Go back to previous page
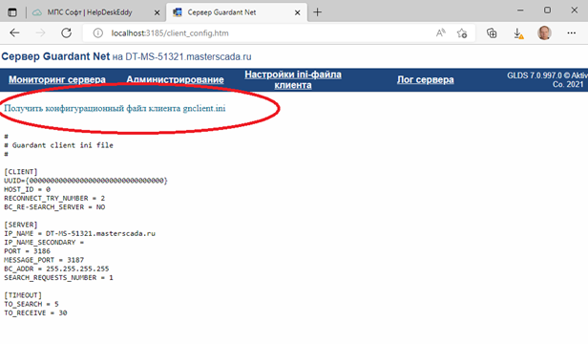588x344 pixels. (x=14, y=33)
